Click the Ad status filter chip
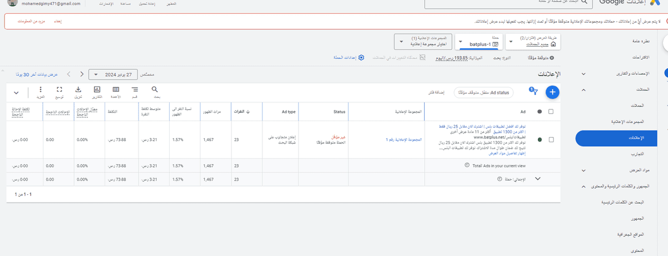 (x=484, y=92)
